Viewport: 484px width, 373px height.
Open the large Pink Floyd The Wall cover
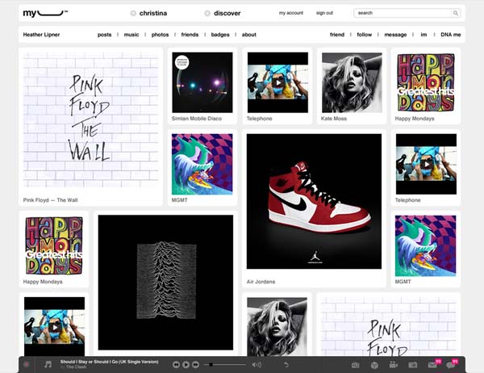(90, 119)
